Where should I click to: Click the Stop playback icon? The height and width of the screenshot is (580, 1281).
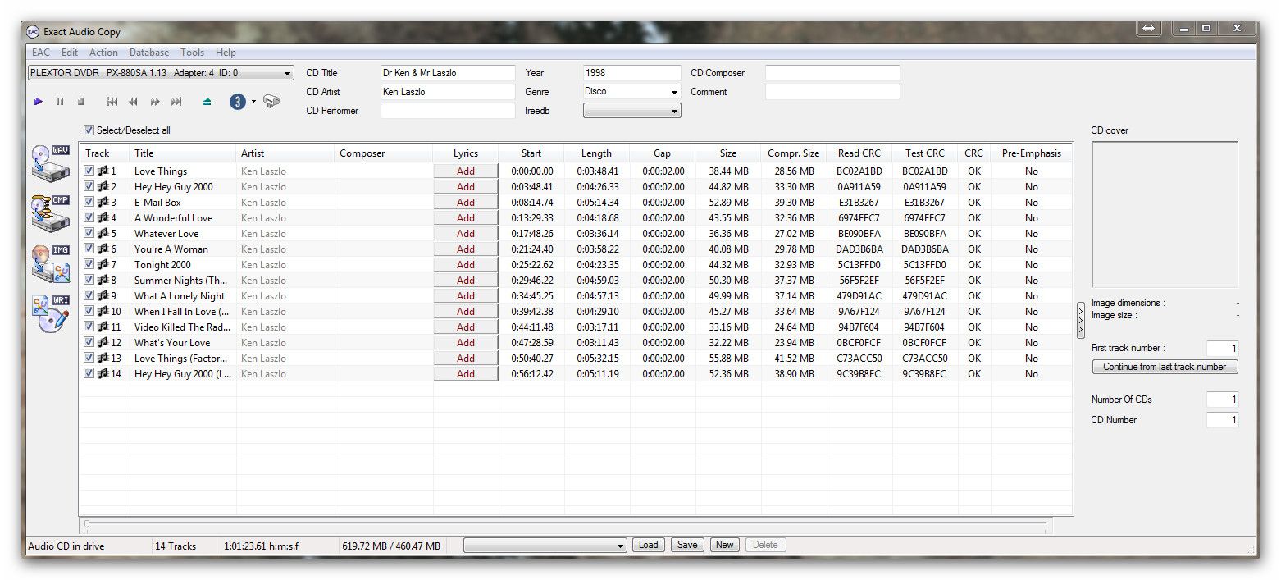pyautogui.click(x=81, y=102)
